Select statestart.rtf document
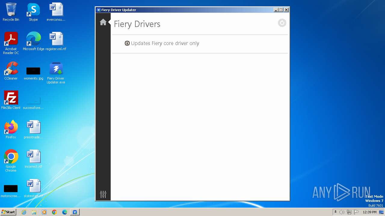The height and width of the screenshot is (216, 385). tap(33, 188)
